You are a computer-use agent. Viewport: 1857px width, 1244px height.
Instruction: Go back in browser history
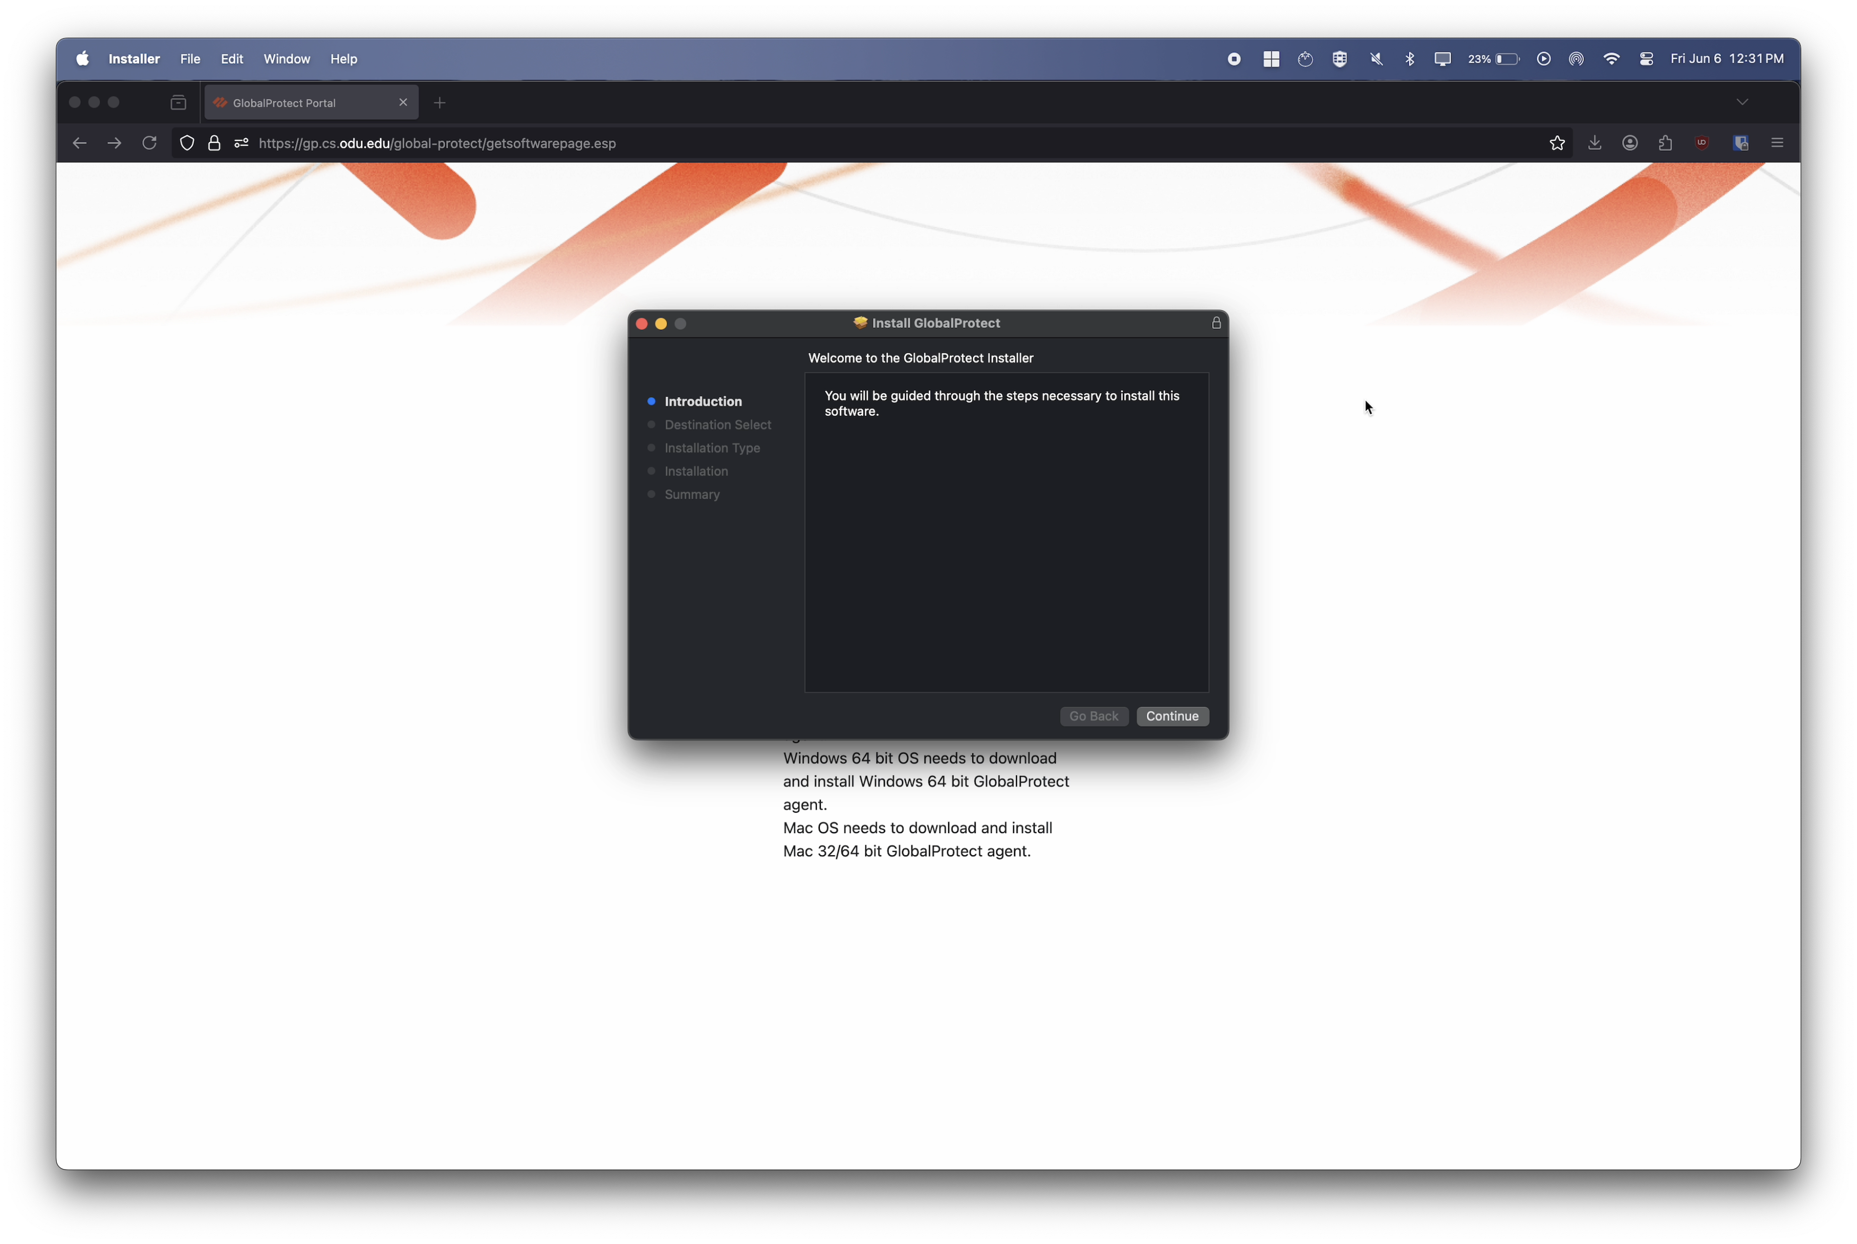click(79, 143)
